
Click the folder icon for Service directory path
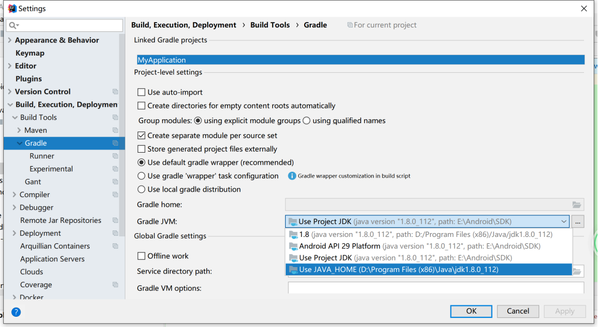576,271
